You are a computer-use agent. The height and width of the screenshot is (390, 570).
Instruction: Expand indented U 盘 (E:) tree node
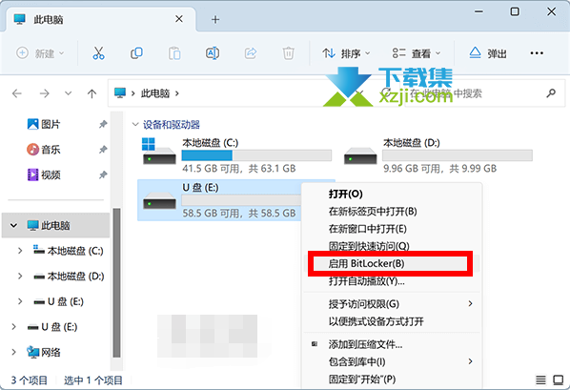tap(20, 301)
